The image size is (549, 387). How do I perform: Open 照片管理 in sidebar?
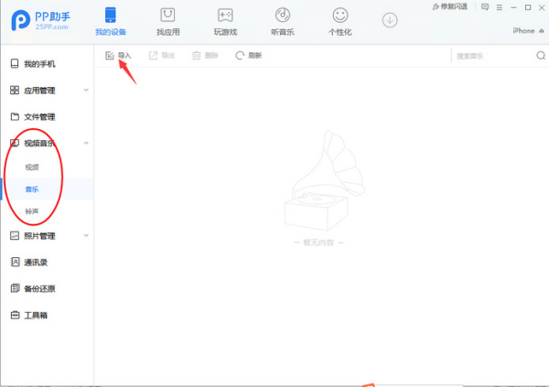point(39,236)
